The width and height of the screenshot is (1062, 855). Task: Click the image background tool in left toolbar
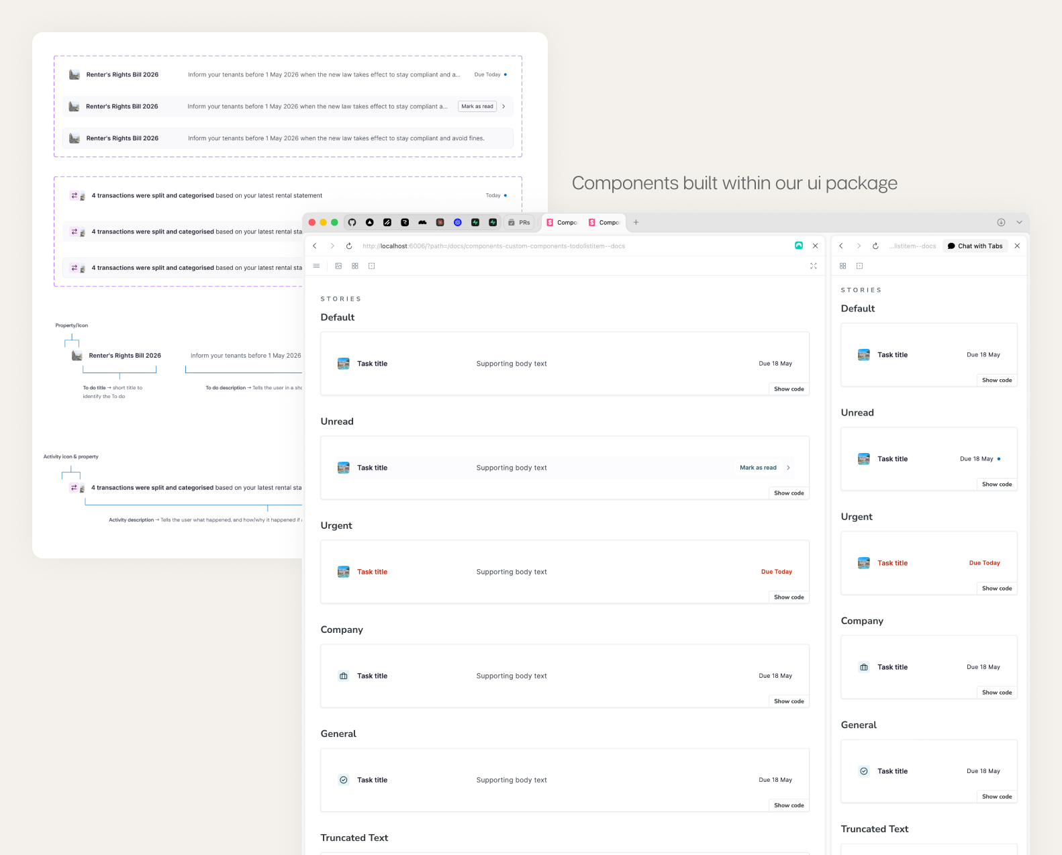point(338,266)
